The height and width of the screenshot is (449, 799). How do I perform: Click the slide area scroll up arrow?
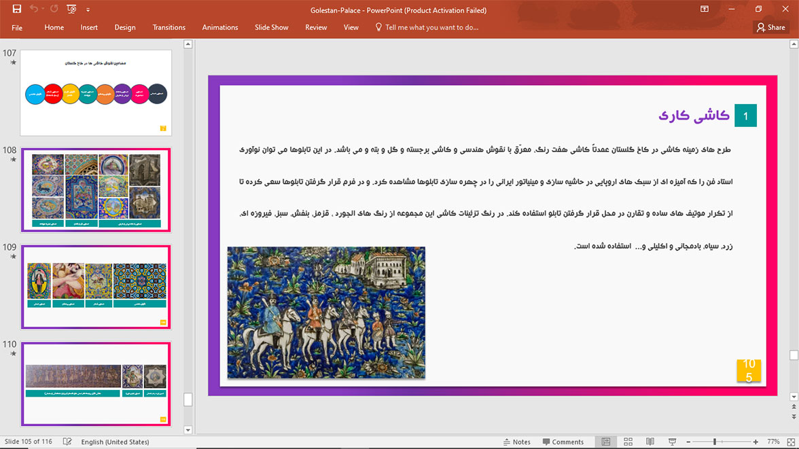(794, 44)
